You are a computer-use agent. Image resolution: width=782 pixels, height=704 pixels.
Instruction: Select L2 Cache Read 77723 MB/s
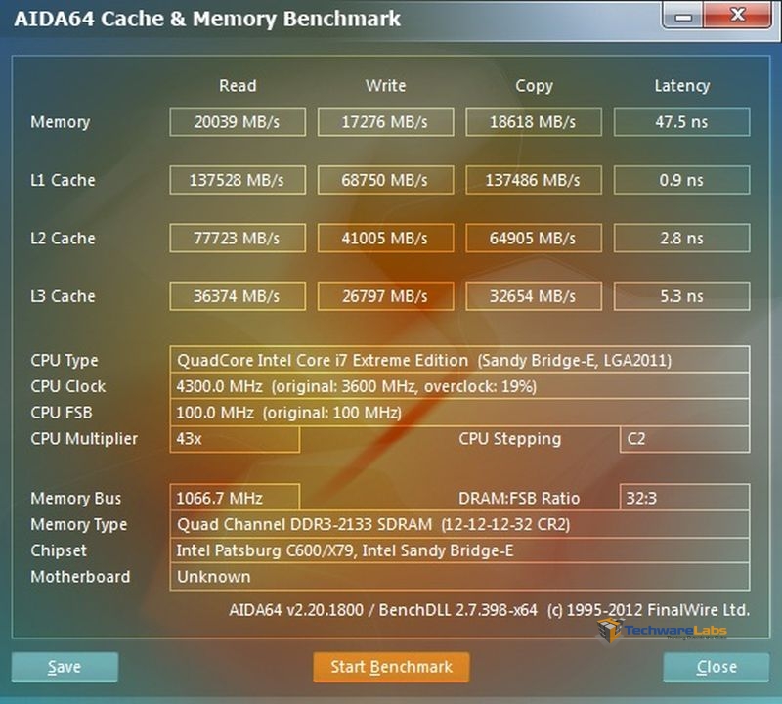coord(238,238)
